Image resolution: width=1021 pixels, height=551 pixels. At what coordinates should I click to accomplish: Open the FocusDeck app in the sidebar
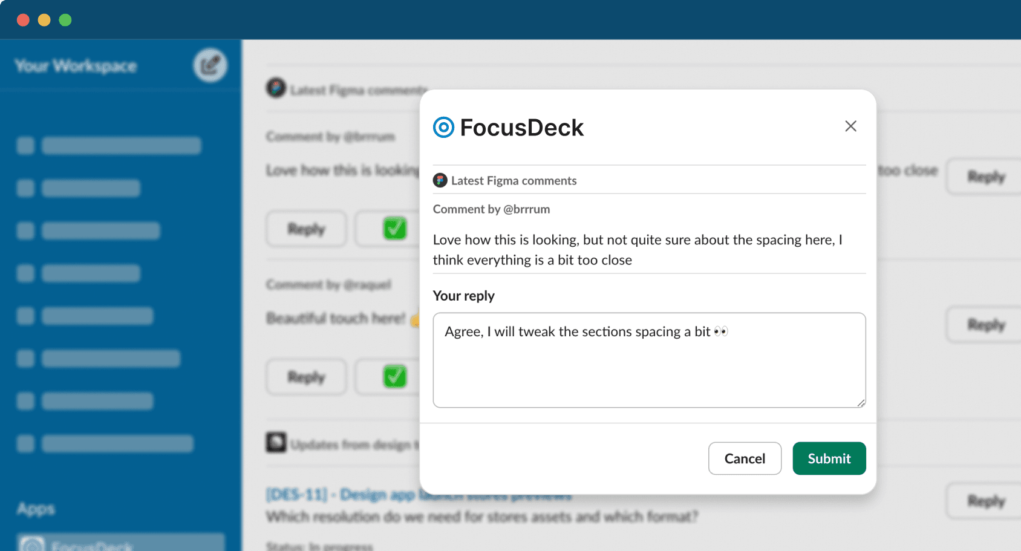pyautogui.click(x=121, y=544)
